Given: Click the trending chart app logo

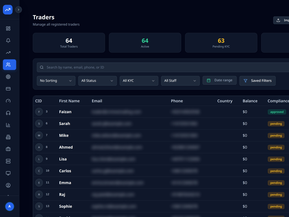Looking at the screenshot, I should click(x=8, y=10).
